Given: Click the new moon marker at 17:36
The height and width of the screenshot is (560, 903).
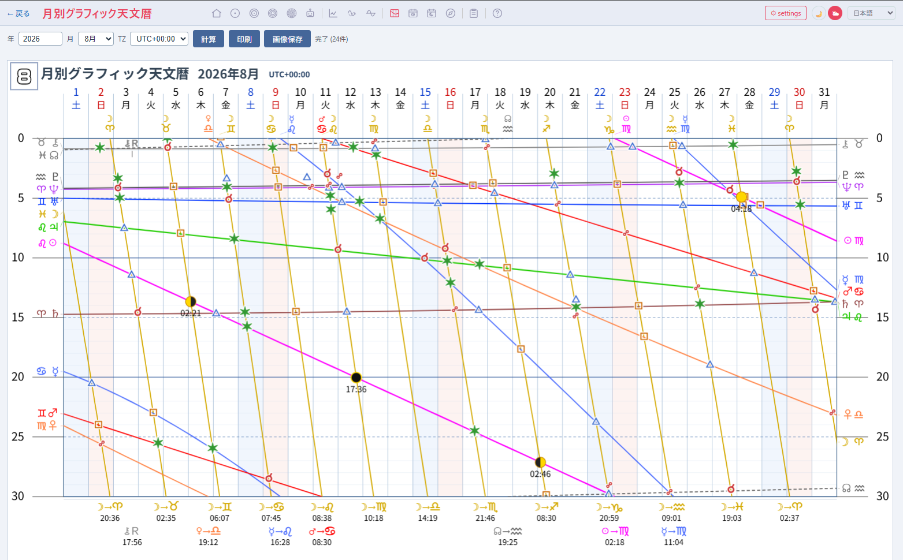Looking at the screenshot, I should click(356, 378).
